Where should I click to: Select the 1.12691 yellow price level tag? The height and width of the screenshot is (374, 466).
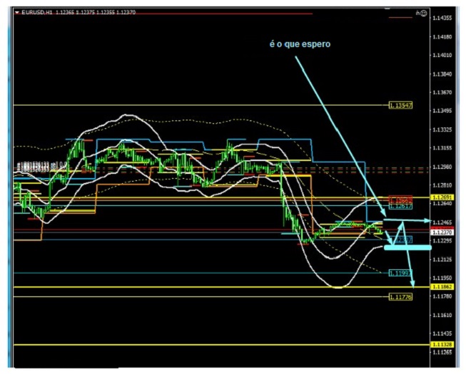click(x=442, y=197)
